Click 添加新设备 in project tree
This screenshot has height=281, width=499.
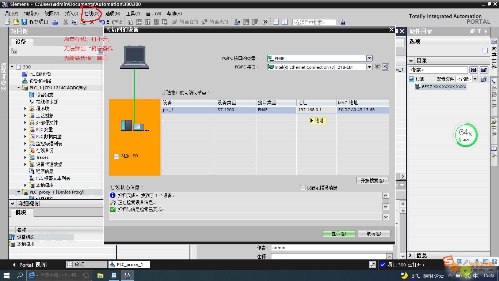[x=40, y=74]
